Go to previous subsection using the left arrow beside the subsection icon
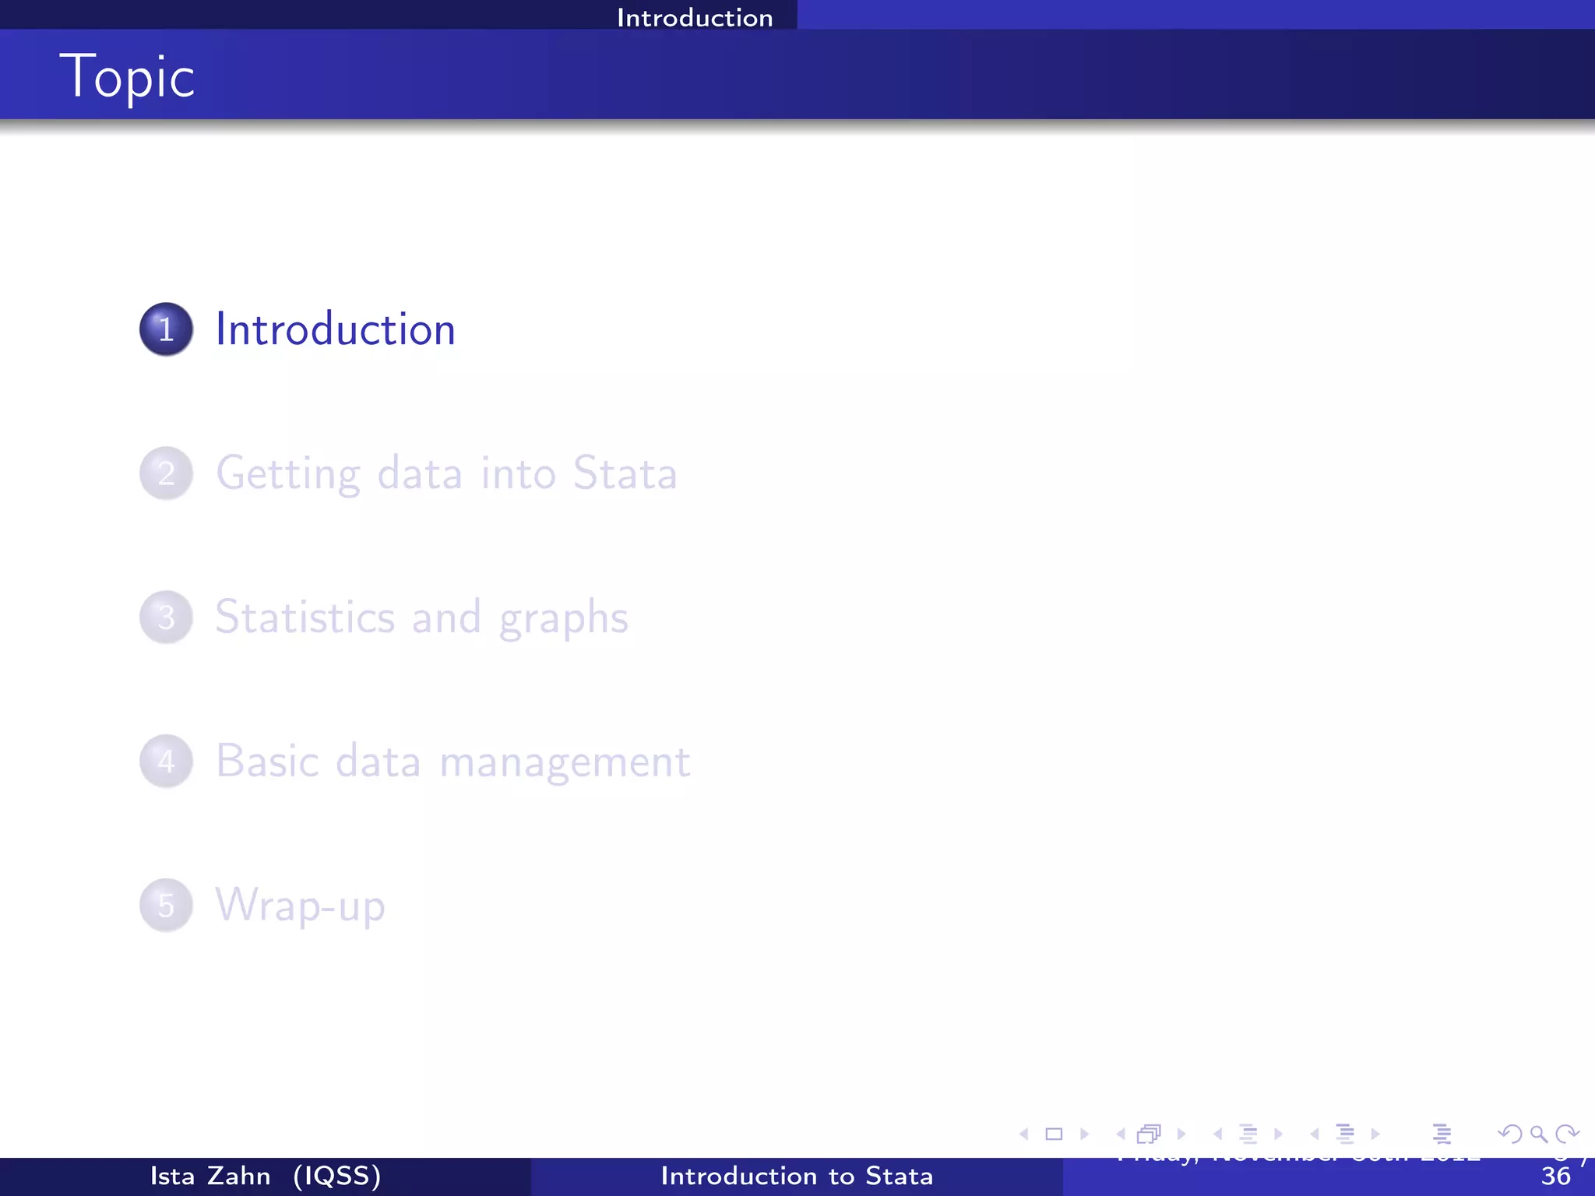Screen dimensions: 1595x1196 1217,1134
